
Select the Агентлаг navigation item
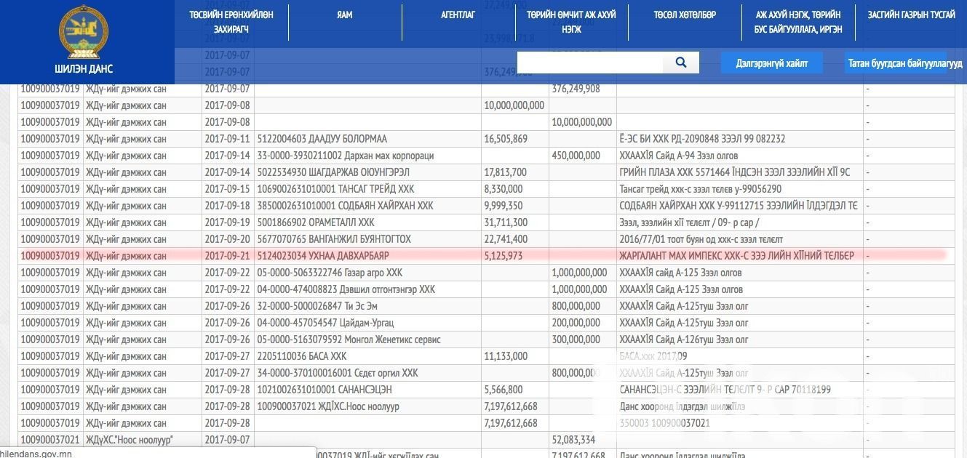coord(458,15)
